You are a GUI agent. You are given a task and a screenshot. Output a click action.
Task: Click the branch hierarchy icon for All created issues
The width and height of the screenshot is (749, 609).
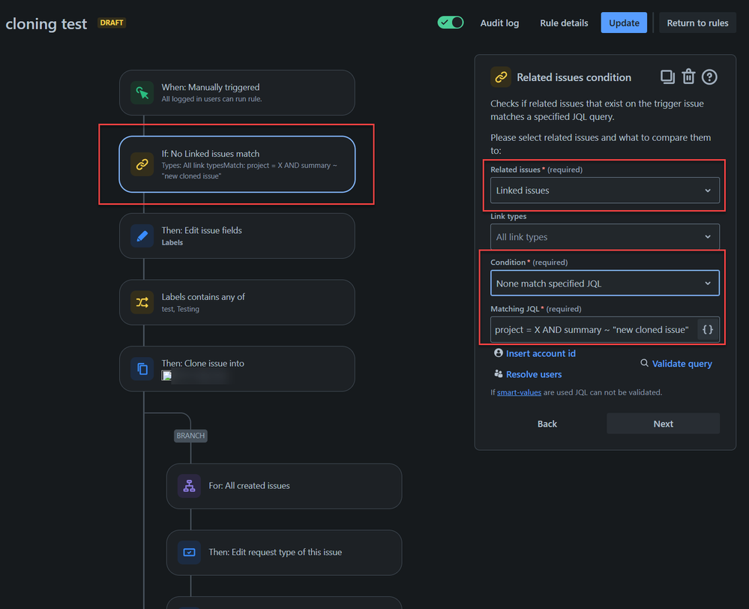(189, 486)
